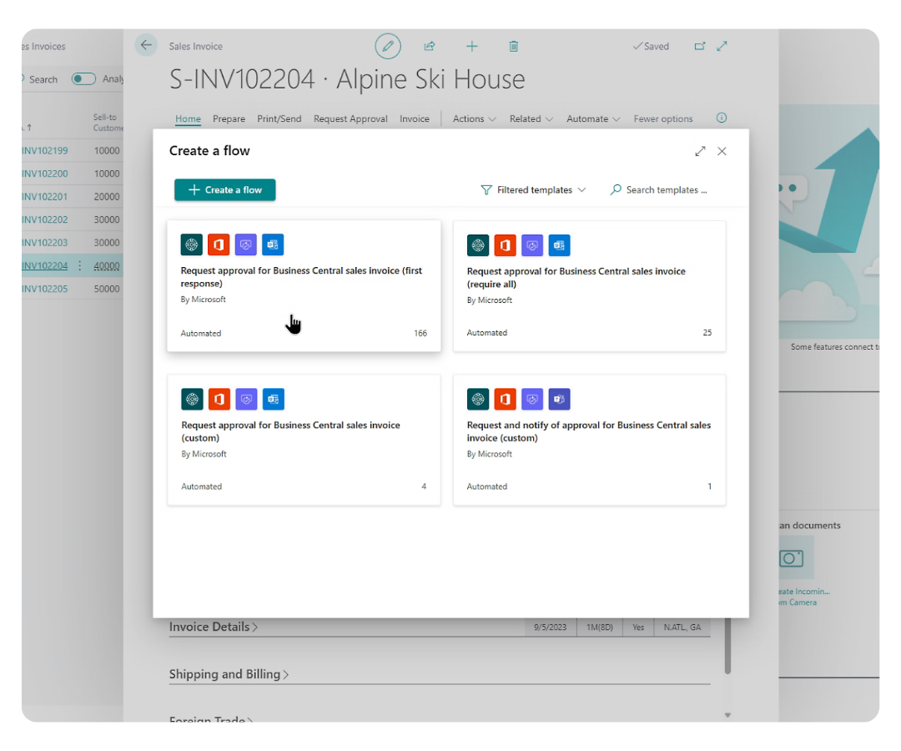Click the teal Create a flow button
901x751 pixels.
pyautogui.click(x=224, y=189)
